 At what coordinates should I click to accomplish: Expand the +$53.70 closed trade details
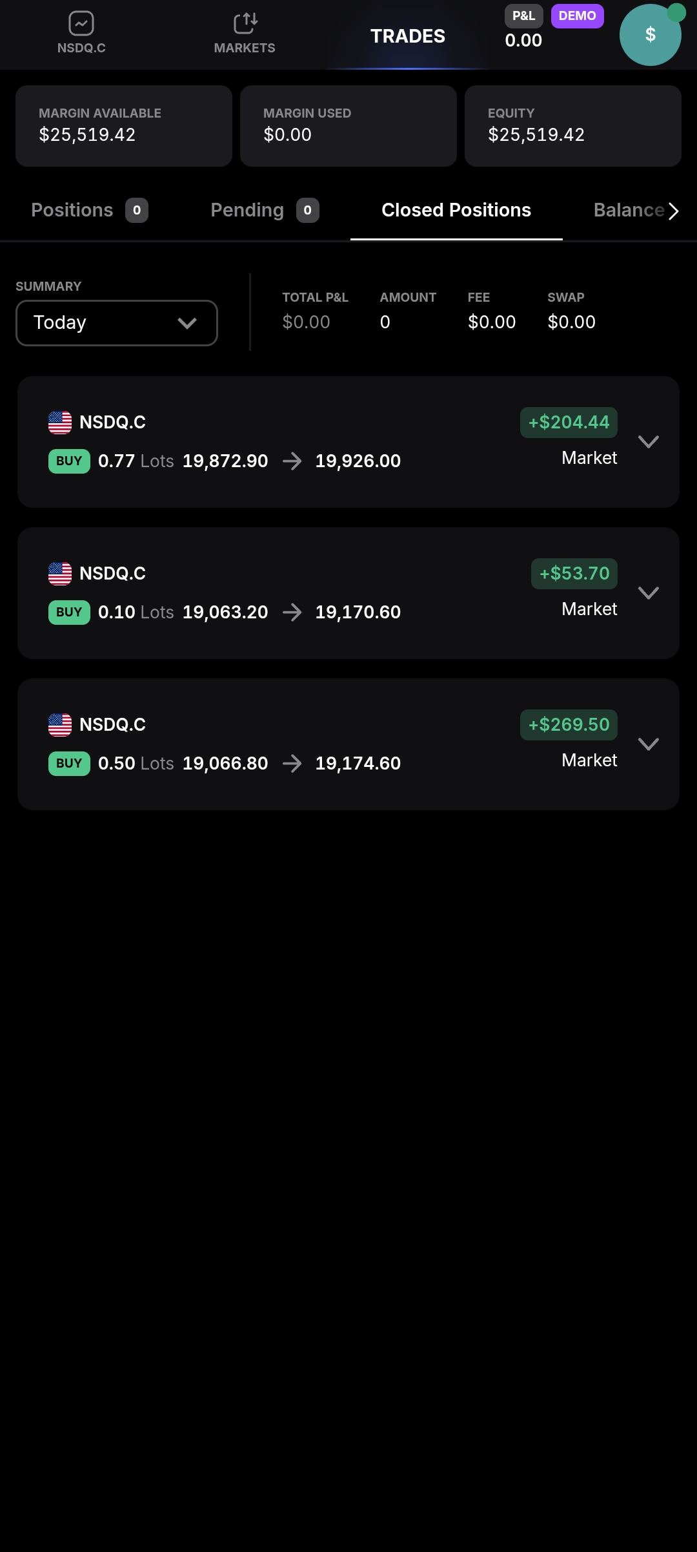click(648, 593)
